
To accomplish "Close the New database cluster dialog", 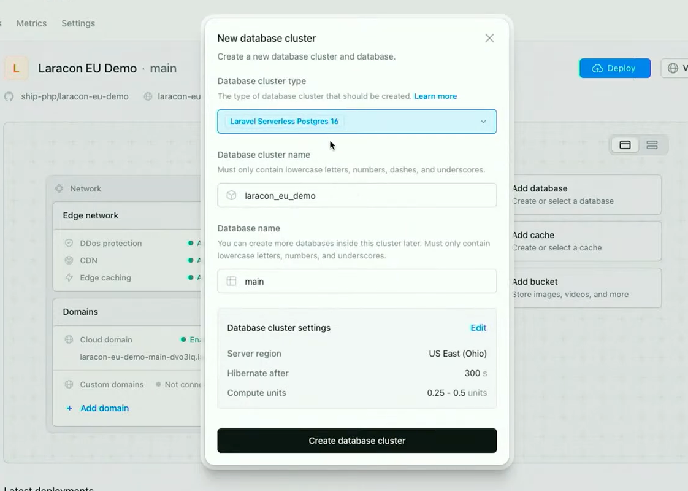I will (489, 38).
